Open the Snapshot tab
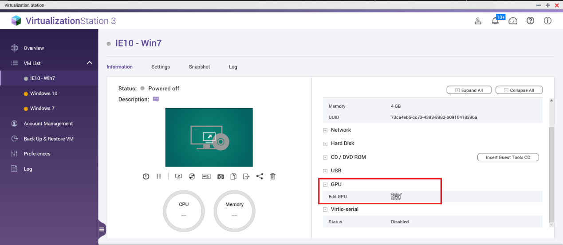Viewport: 563px width, 245px height. [199, 67]
